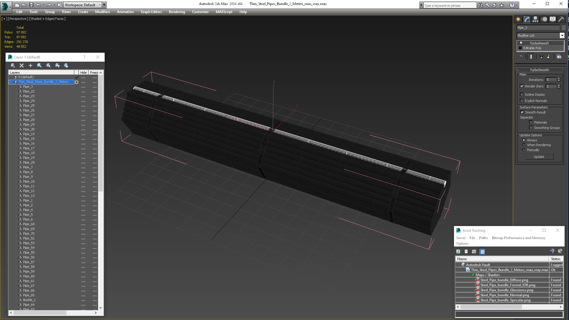569x320 pixels.
Task: Expand the Editable Poly sub-objects
Action: click(x=520, y=48)
